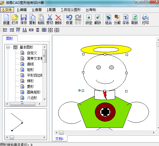Click the center vertically toolbar icon

click(50, 30)
